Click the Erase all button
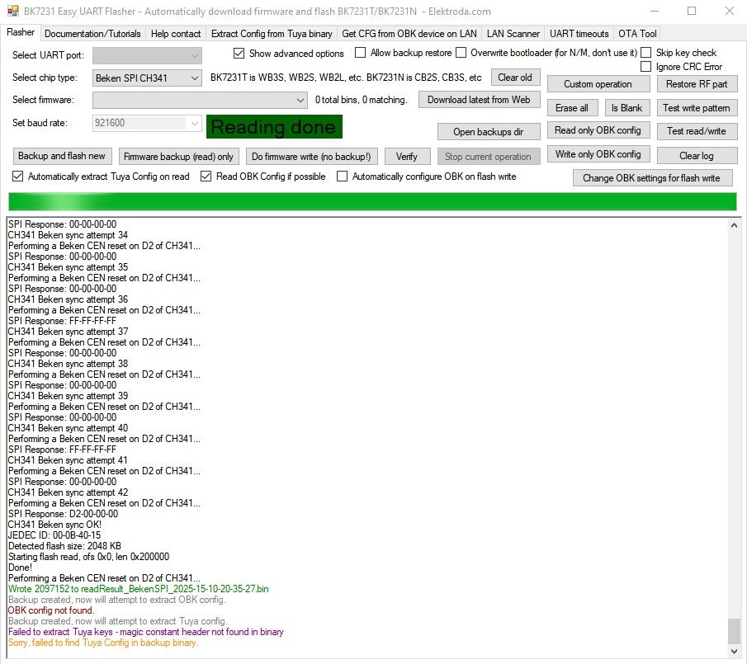The height and width of the screenshot is (664, 747). point(572,107)
